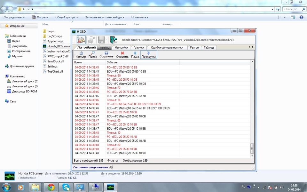Viewport: 307px width, 192px height.
Task: Switch to the Лог событий tab
Action: [86, 47]
